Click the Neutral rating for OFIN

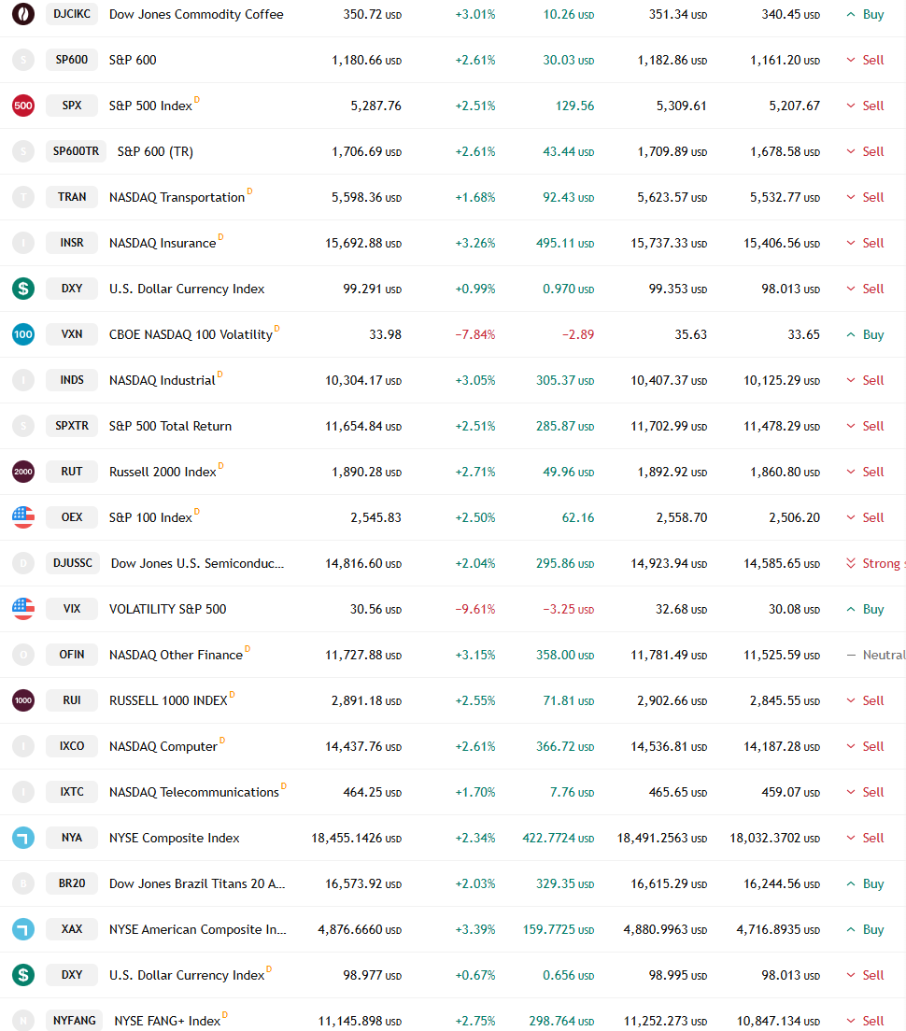click(876, 655)
